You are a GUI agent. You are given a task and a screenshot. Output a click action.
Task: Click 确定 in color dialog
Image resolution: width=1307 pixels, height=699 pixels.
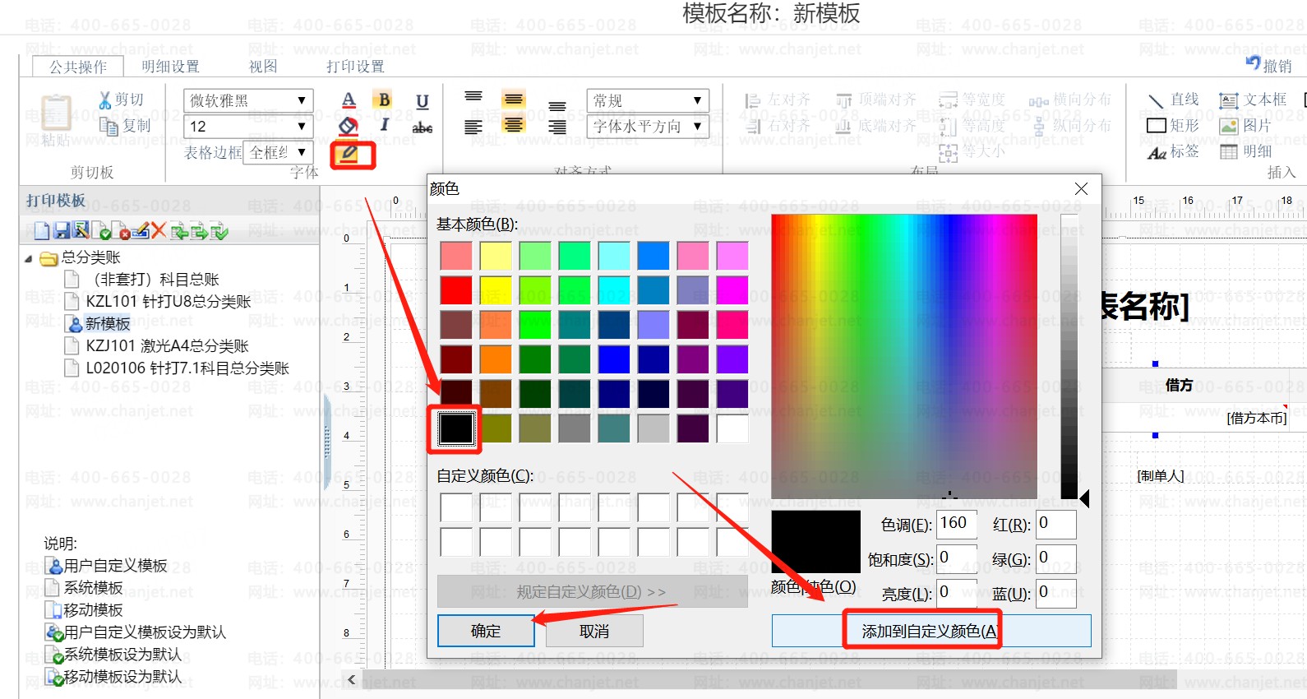[x=486, y=631]
